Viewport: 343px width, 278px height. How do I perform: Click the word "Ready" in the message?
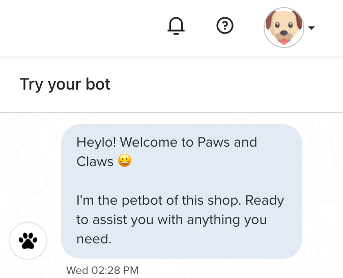[x=265, y=200]
